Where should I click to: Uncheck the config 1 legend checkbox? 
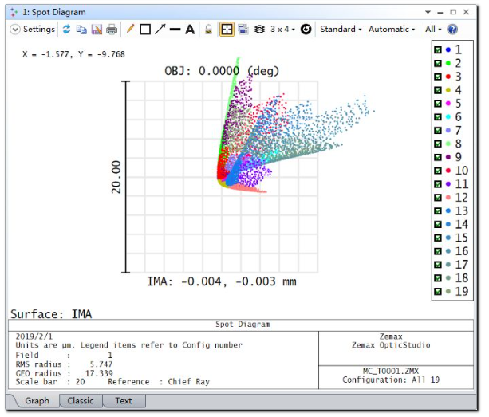coord(437,49)
